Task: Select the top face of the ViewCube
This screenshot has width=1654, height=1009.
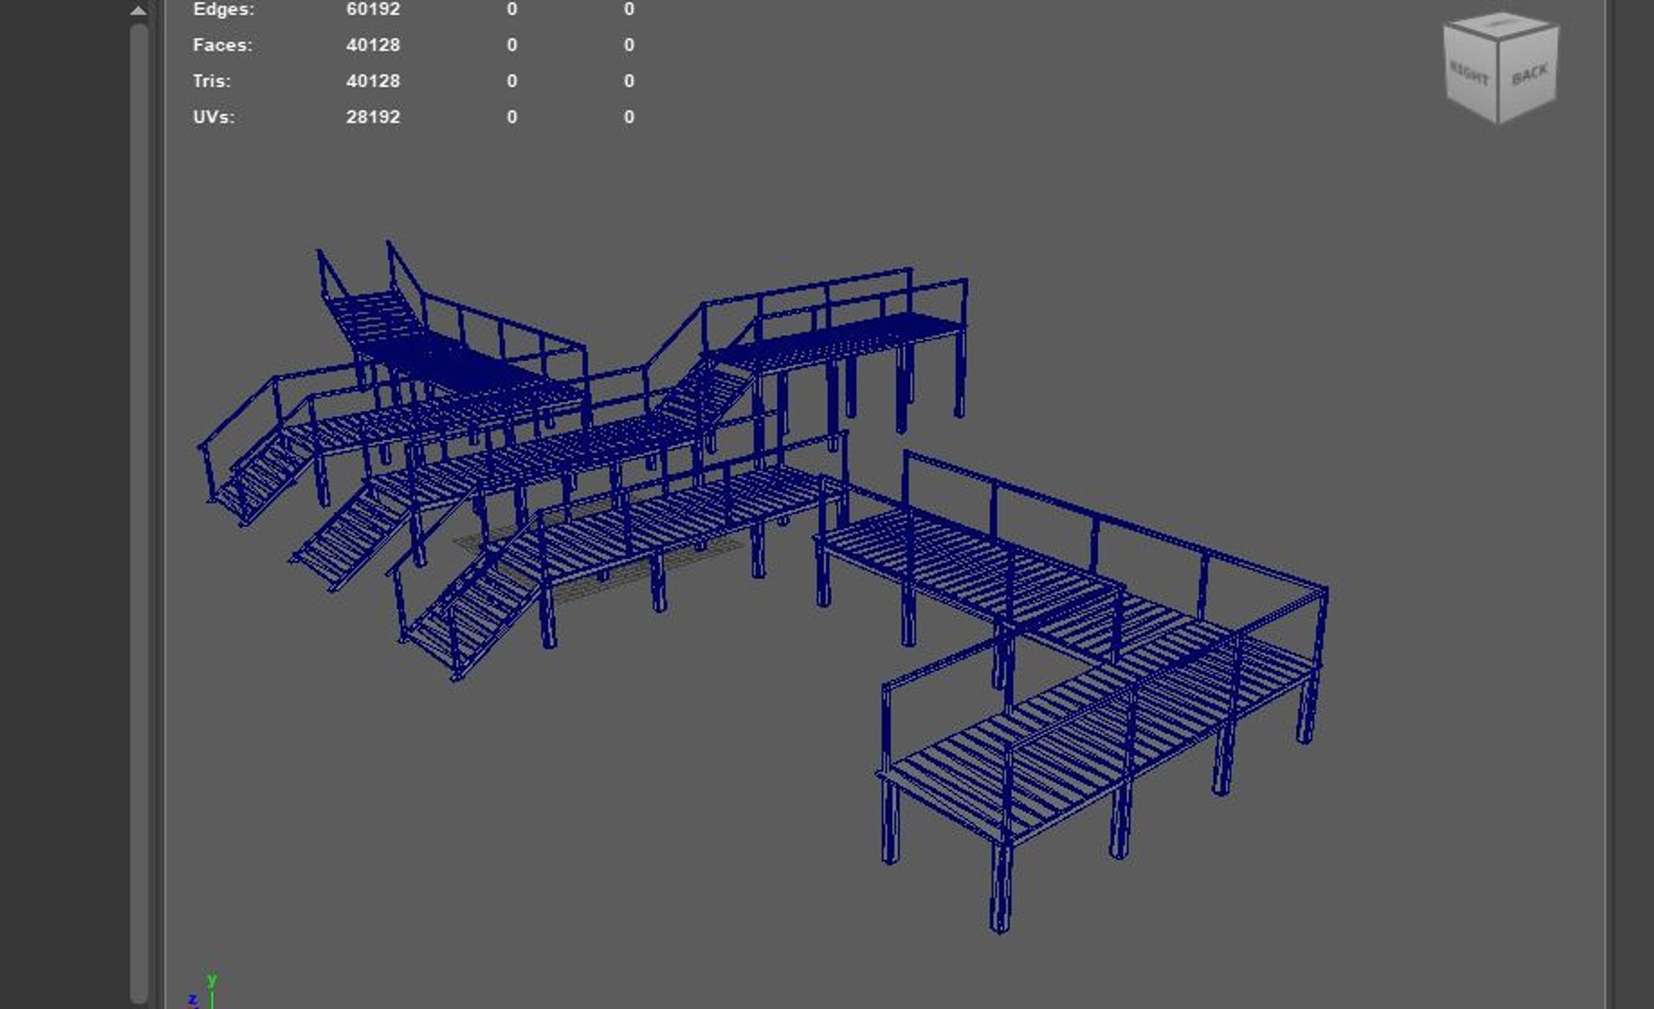Action: [1502, 25]
